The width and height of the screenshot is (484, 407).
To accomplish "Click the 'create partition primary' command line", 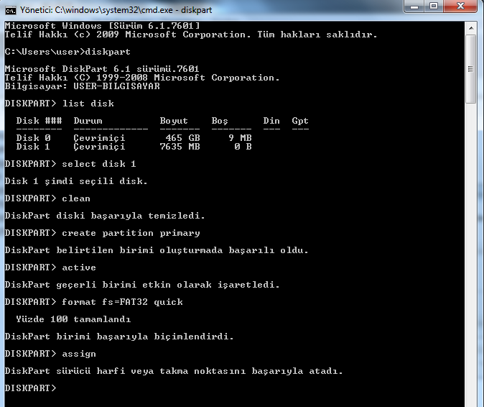I will click(x=103, y=233).
